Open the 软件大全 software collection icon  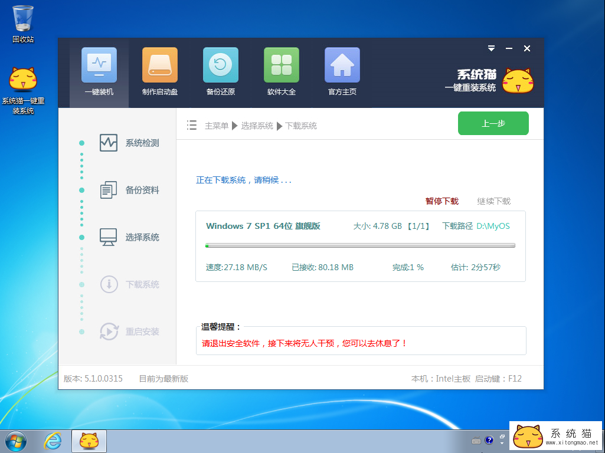[x=282, y=65]
